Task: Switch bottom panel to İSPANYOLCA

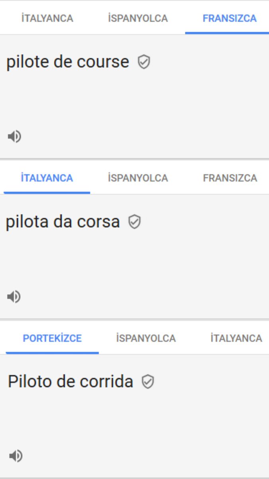Action: point(146,338)
